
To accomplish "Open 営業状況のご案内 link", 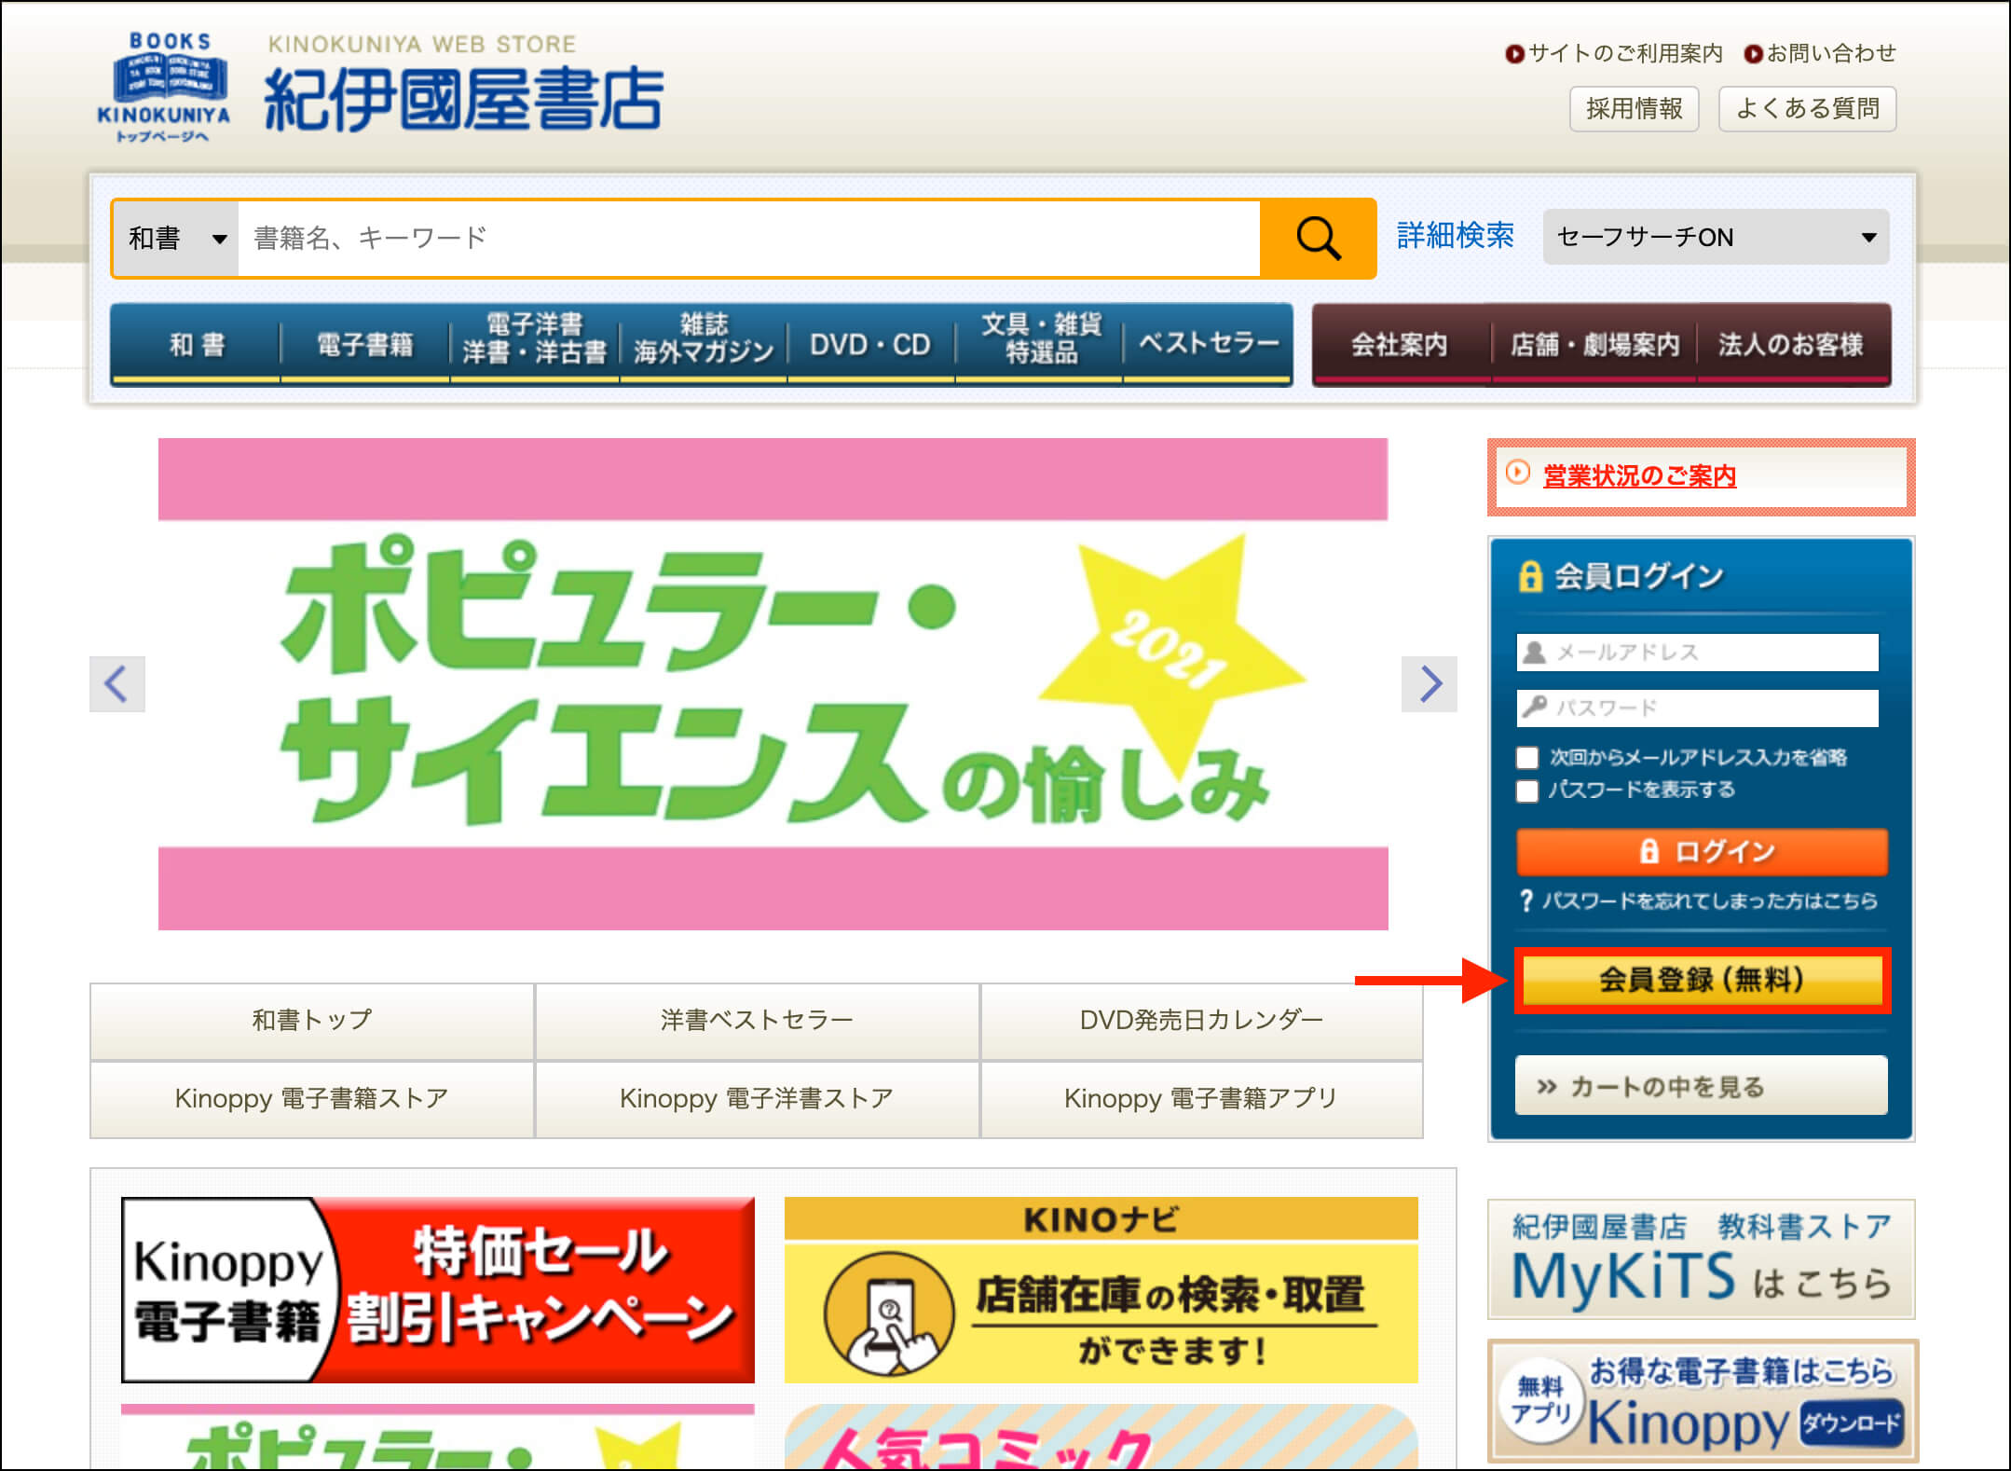I will click(1639, 476).
